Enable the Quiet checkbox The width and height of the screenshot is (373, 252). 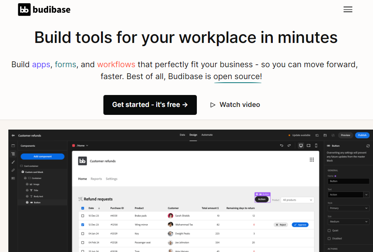[x=329, y=231]
